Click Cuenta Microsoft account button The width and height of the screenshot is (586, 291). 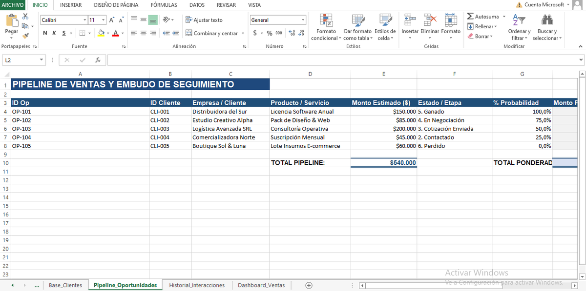pos(543,5)
